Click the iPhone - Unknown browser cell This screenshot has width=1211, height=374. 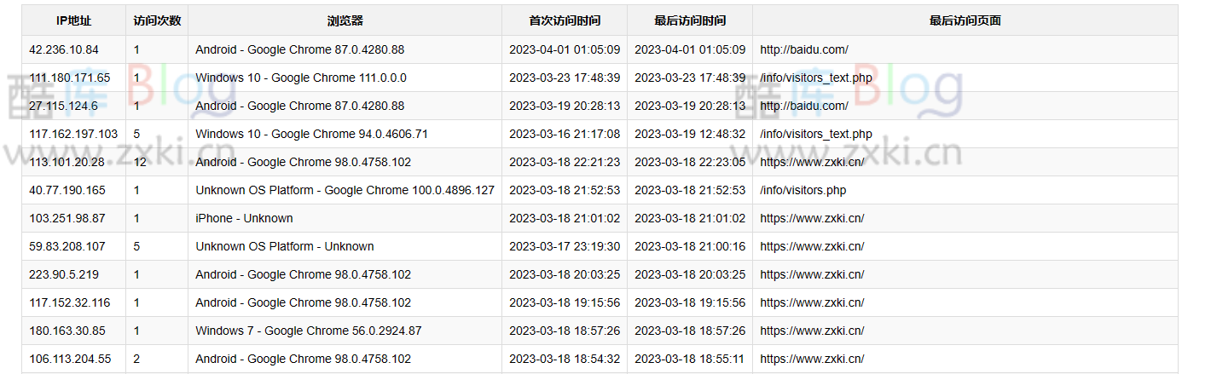(x=244, y=218)
